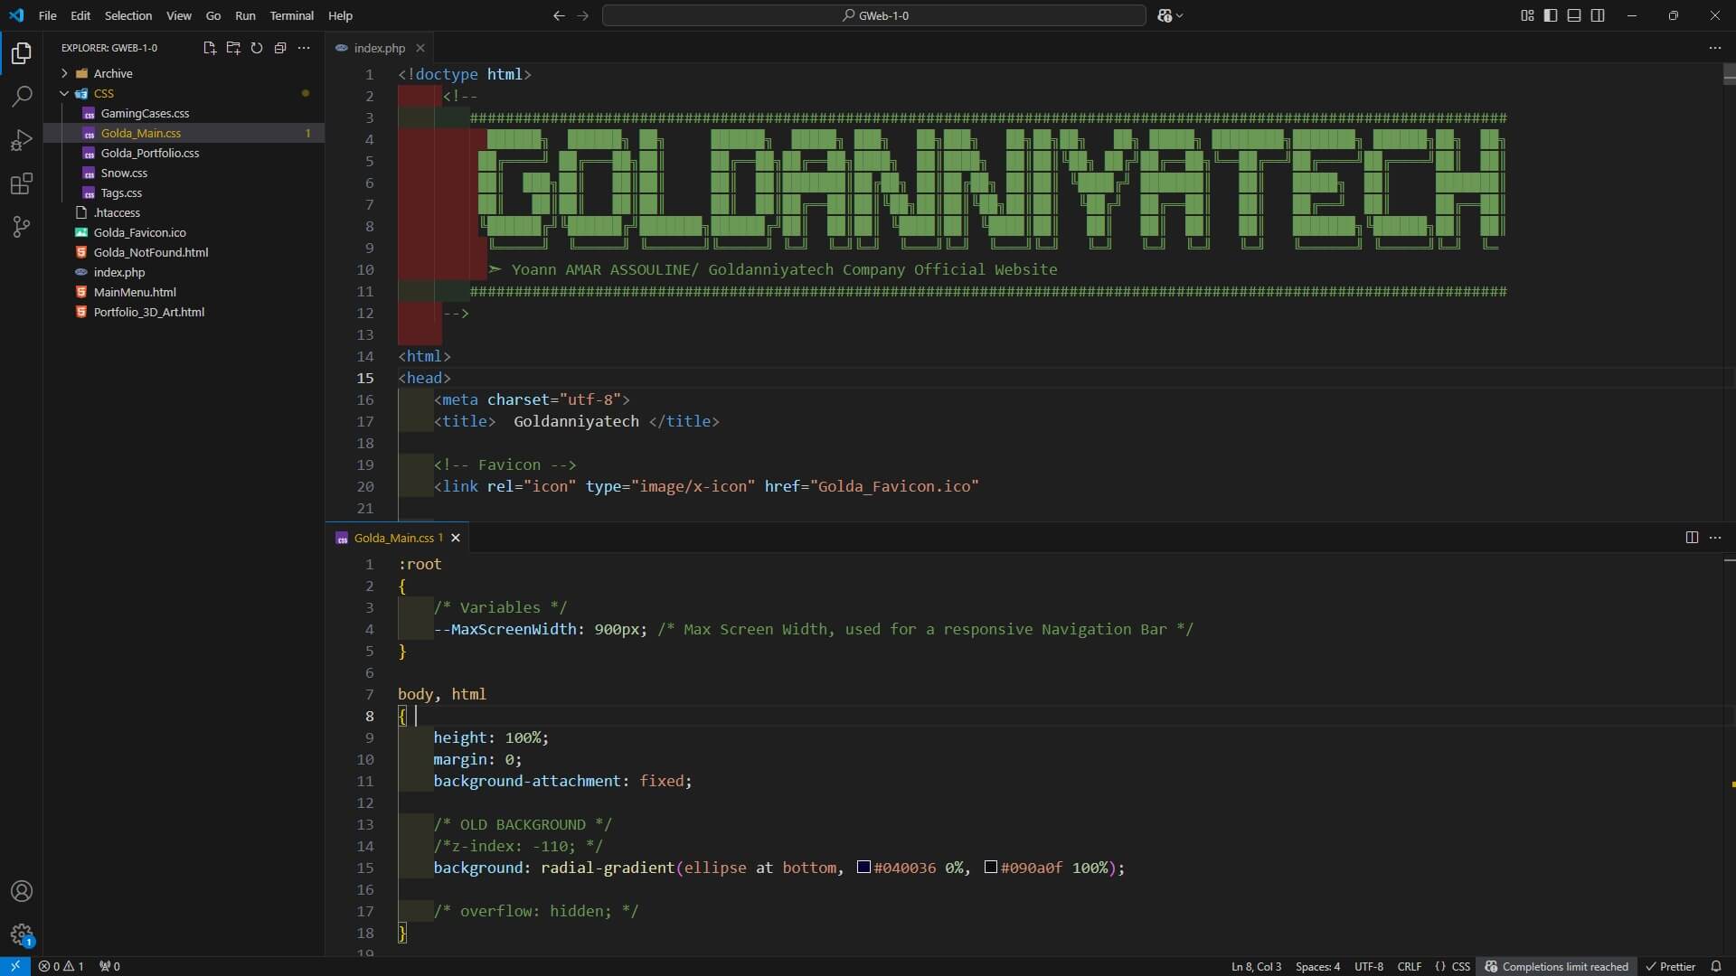This screenshot has height=976, width=1736.
Task: Open the remote window indicator
Action: tap(14, 966)
